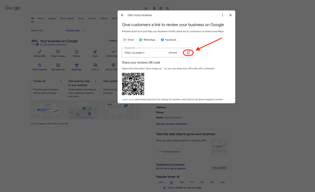The width and height of the screenshot is (315, 192).
Task: Search by voice microphone icon
Action: [154, 8]
